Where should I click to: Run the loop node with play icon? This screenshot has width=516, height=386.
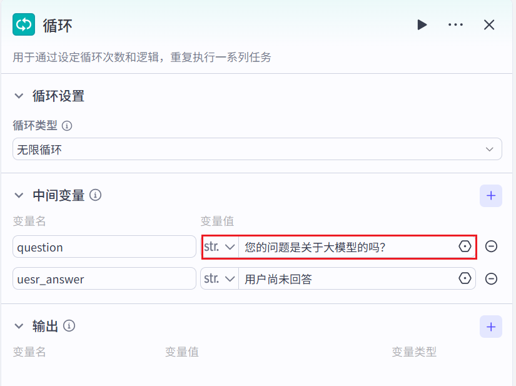[422, 25]
